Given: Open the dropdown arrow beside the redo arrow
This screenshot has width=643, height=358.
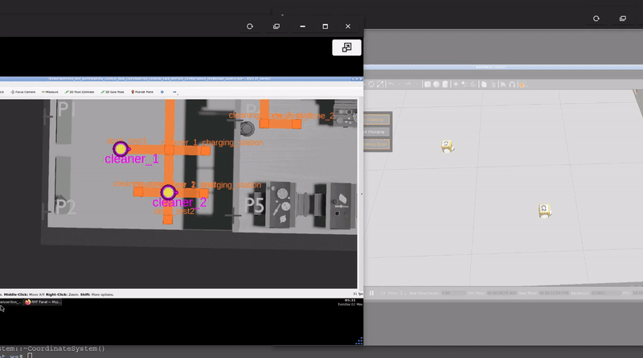Looking at the screenshot, I should click(416, 84).
